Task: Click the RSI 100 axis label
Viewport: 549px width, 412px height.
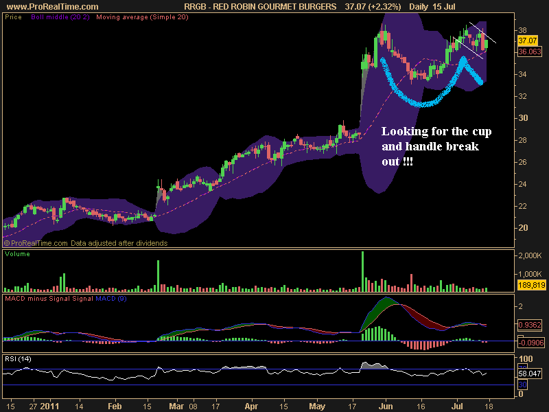Action: click(526, 358)
